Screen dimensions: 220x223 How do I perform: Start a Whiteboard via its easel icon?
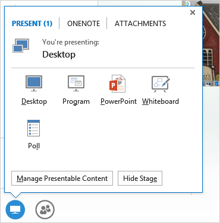click(x=161, y=84)
